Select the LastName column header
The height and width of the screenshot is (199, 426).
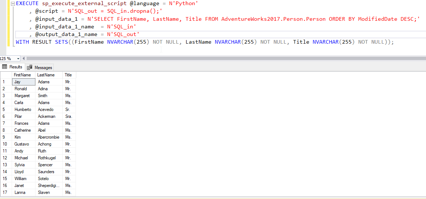click(49, 75)
